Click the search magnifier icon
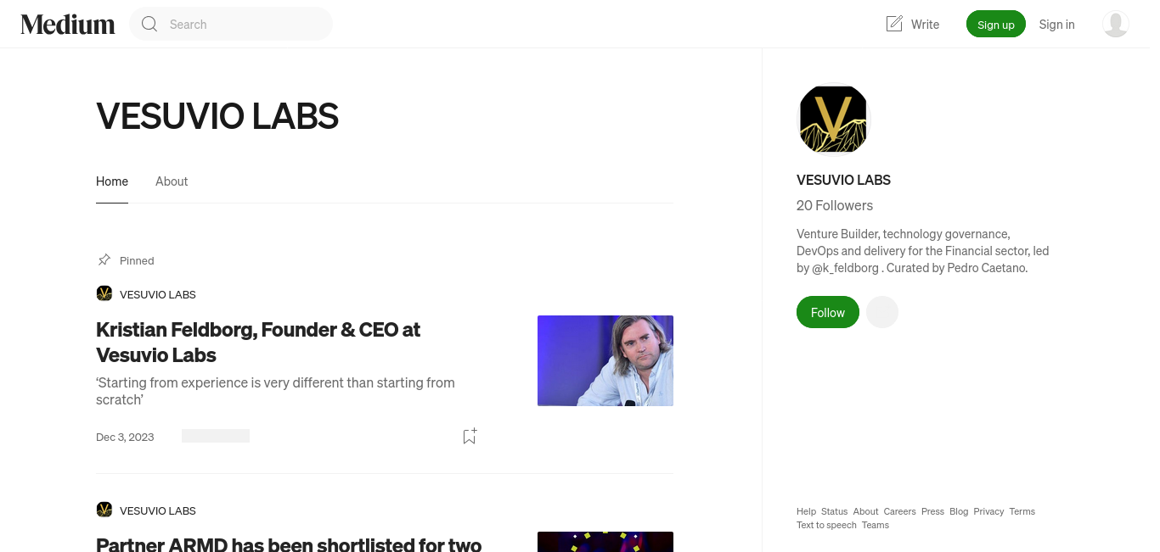 149,25
